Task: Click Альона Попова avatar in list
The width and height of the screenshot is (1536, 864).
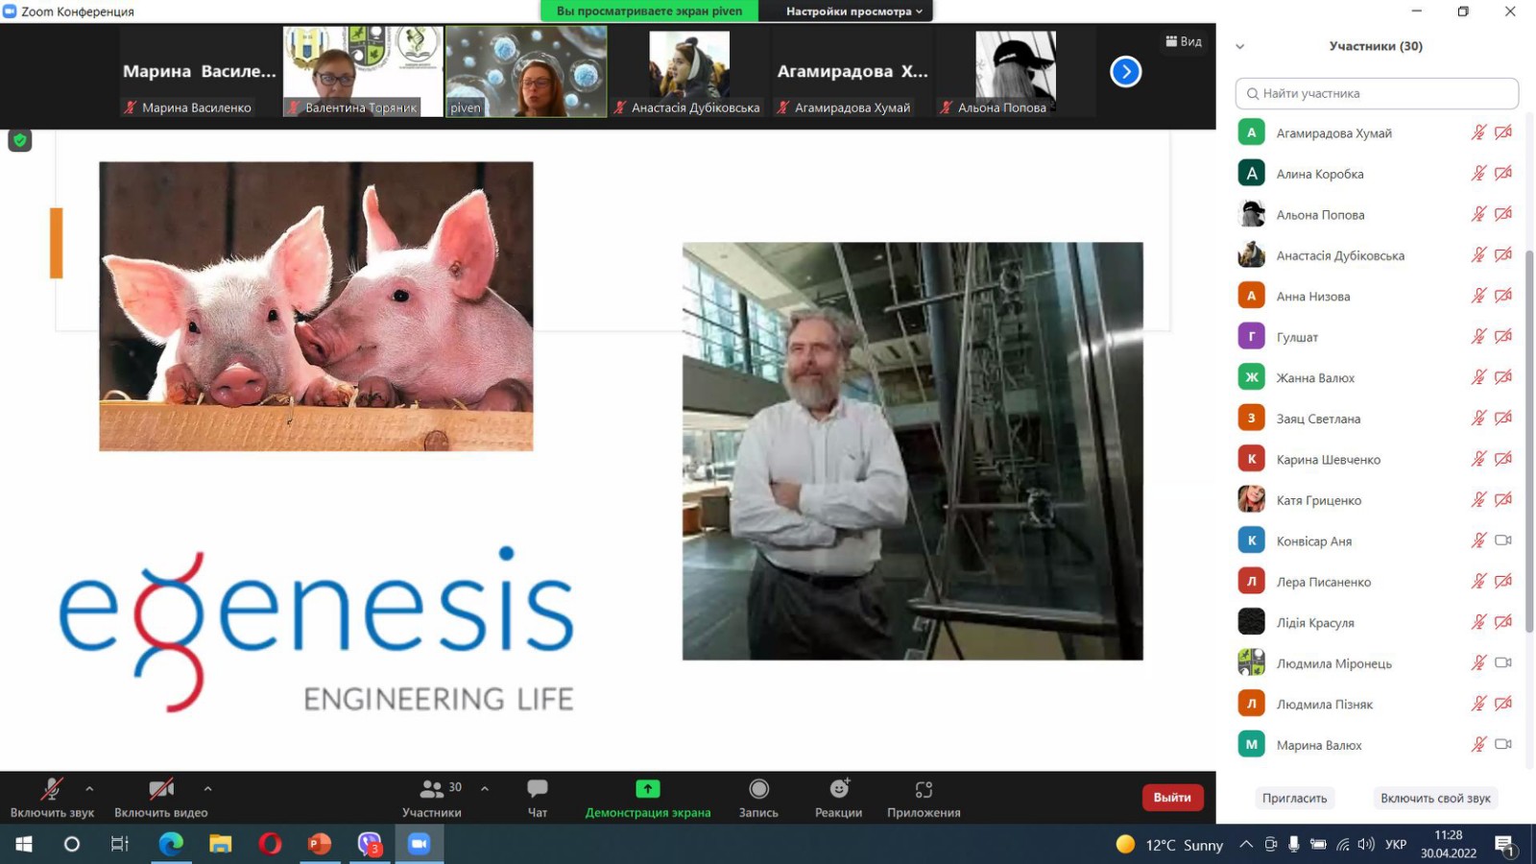Action: pyautogui.click(x=1251, y=214)
